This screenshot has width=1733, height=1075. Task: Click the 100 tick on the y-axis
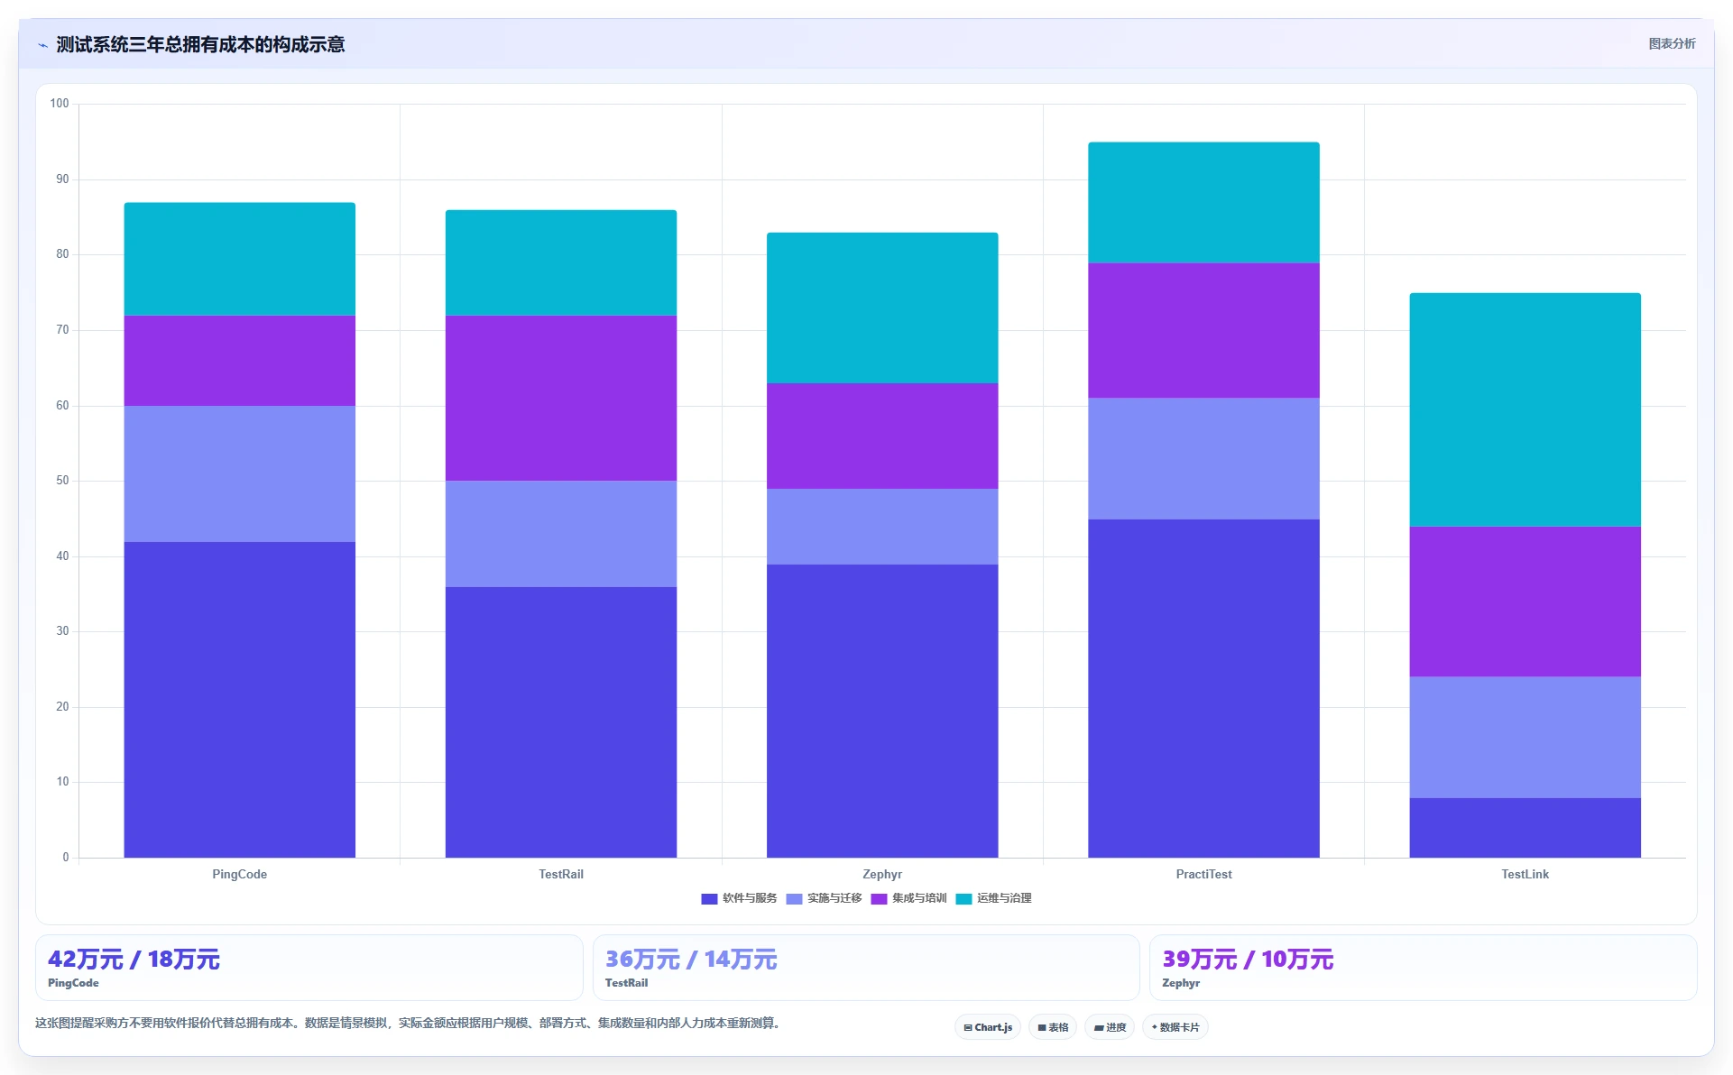click(60, 104)
